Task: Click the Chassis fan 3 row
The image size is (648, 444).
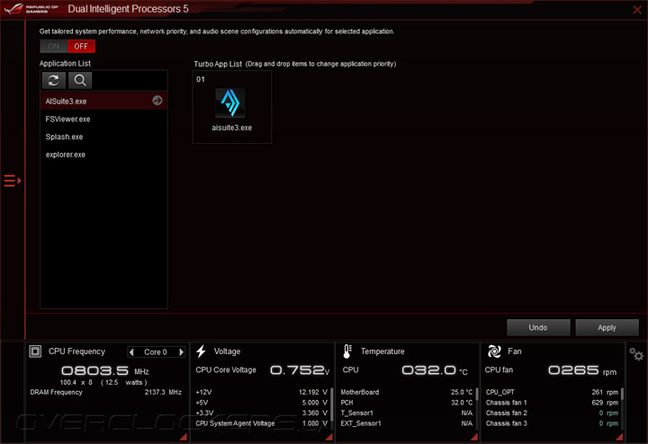Action: coord(552,423)
